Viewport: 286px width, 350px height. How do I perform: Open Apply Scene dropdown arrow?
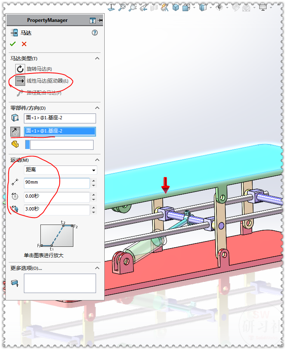tap(254, 7)
